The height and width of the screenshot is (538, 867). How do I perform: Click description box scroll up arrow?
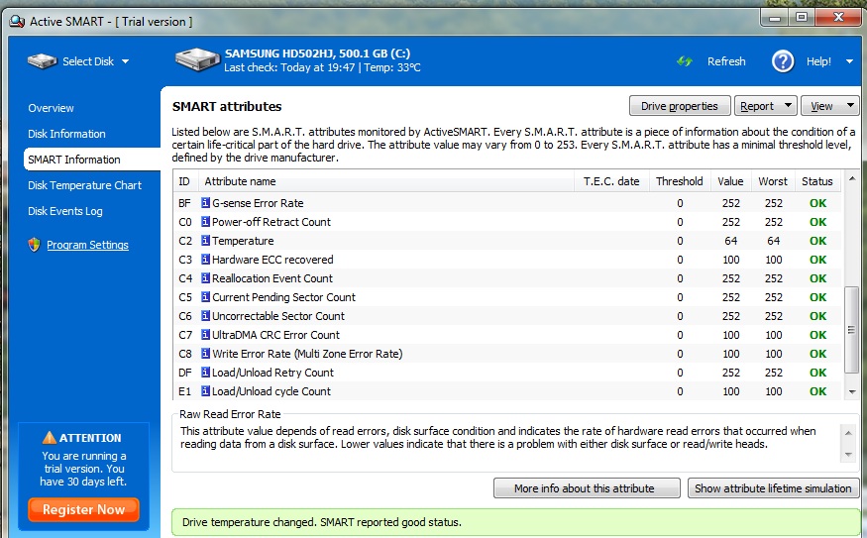[x=848, y=432]
